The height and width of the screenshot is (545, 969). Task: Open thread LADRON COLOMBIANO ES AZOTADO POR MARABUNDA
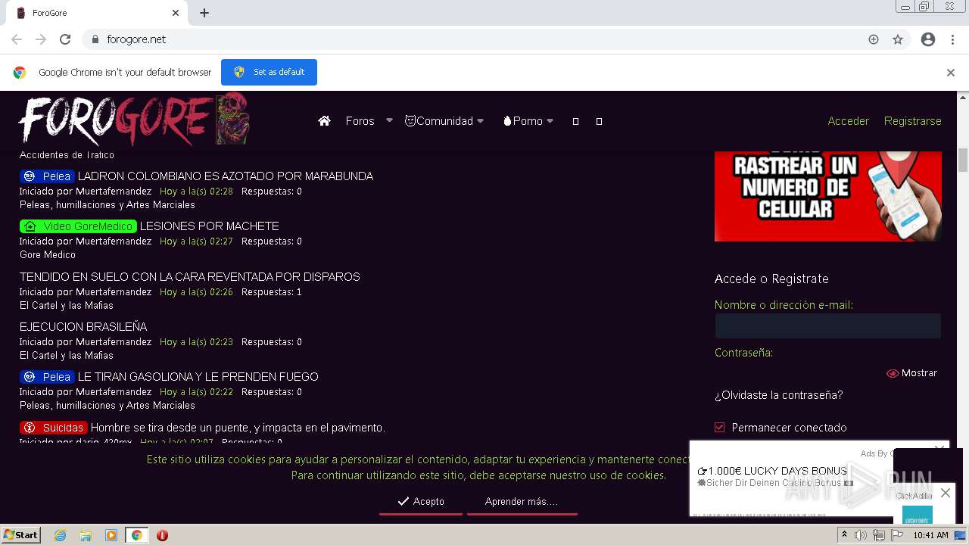coord(226,176)
